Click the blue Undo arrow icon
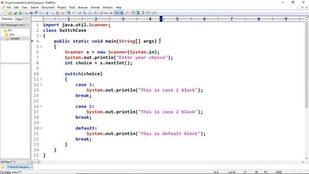Image resolution: width=309 pixels, height=174 pixels. pyautogui.click(x=69, y=13)
